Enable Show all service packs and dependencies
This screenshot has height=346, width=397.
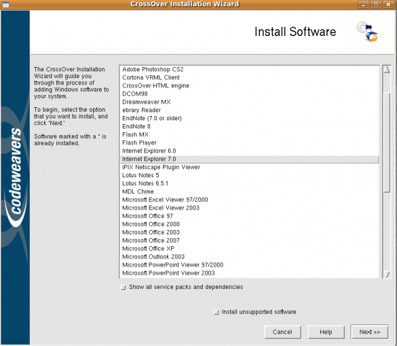pyautogui.click(x=123, y=287)
